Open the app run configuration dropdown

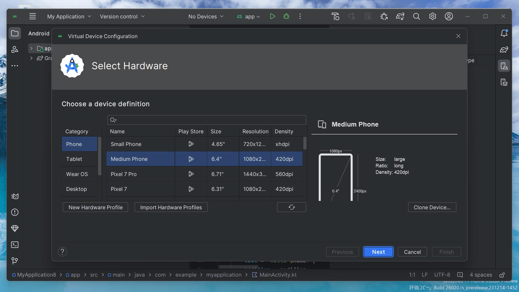point(249,16)
